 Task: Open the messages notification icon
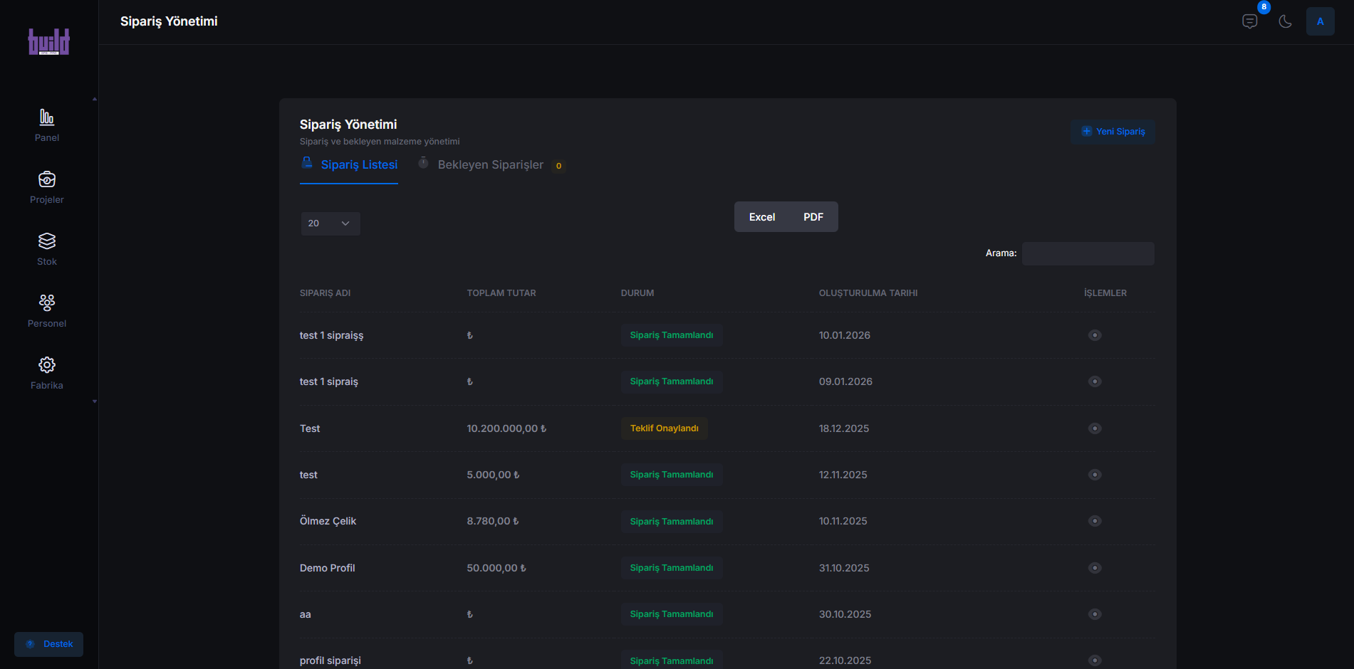point(1249,21)
